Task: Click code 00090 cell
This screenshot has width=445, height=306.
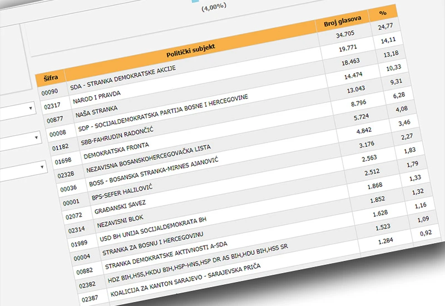Action: 50,92
